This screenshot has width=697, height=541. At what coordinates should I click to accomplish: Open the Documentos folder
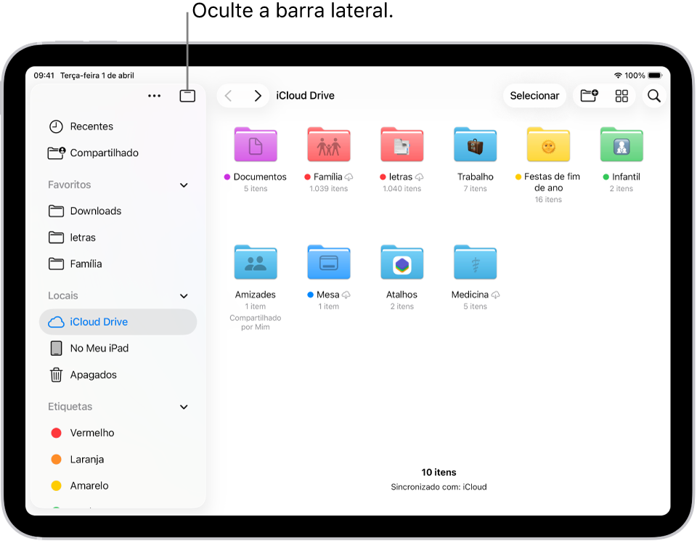(x=256, y=145)
